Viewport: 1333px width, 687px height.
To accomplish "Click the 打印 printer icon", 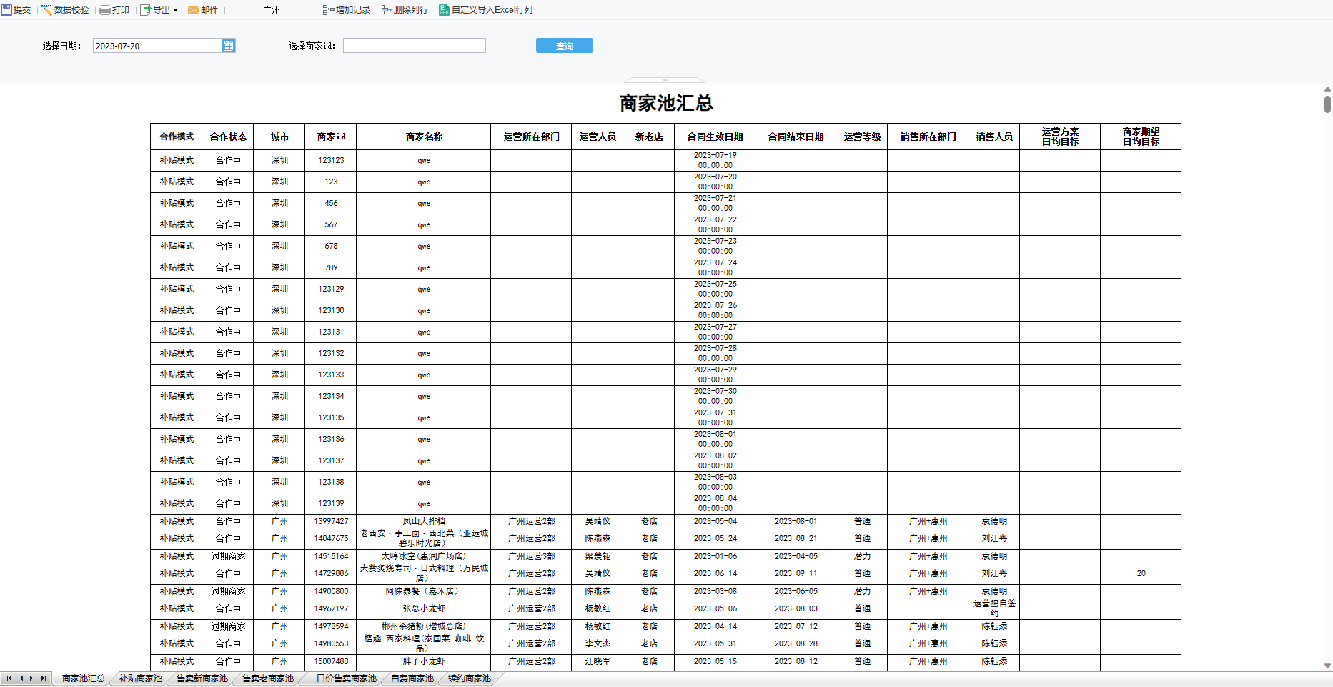I will point(105,10).
